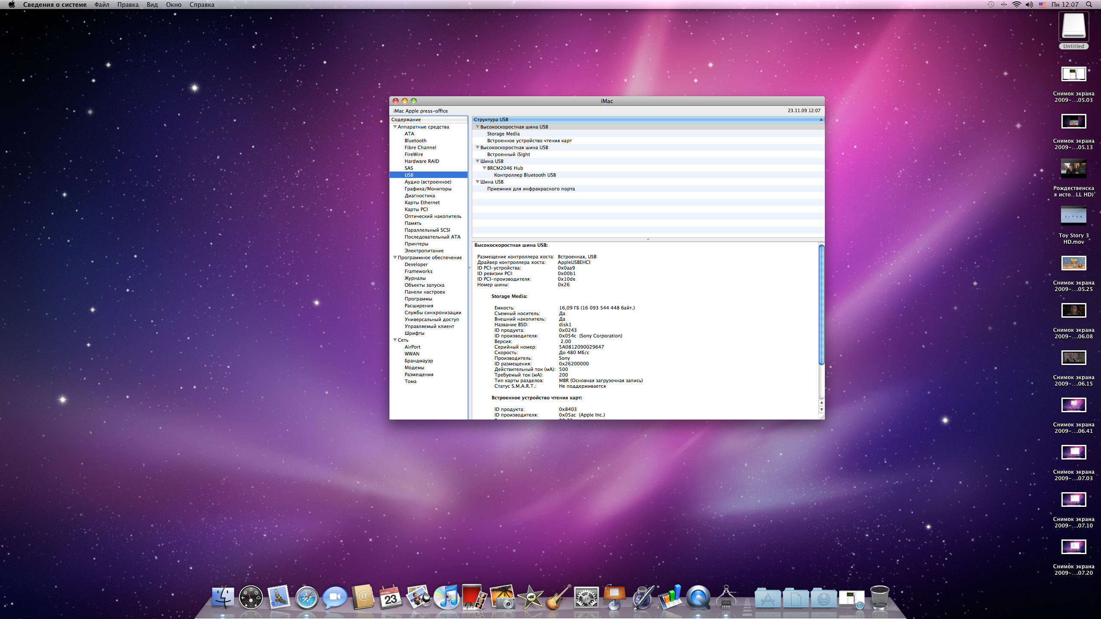This screenshot has height=619, width=1101.
Task: Launch Dashboard from the Dock
Action: [x=251, y=598]
